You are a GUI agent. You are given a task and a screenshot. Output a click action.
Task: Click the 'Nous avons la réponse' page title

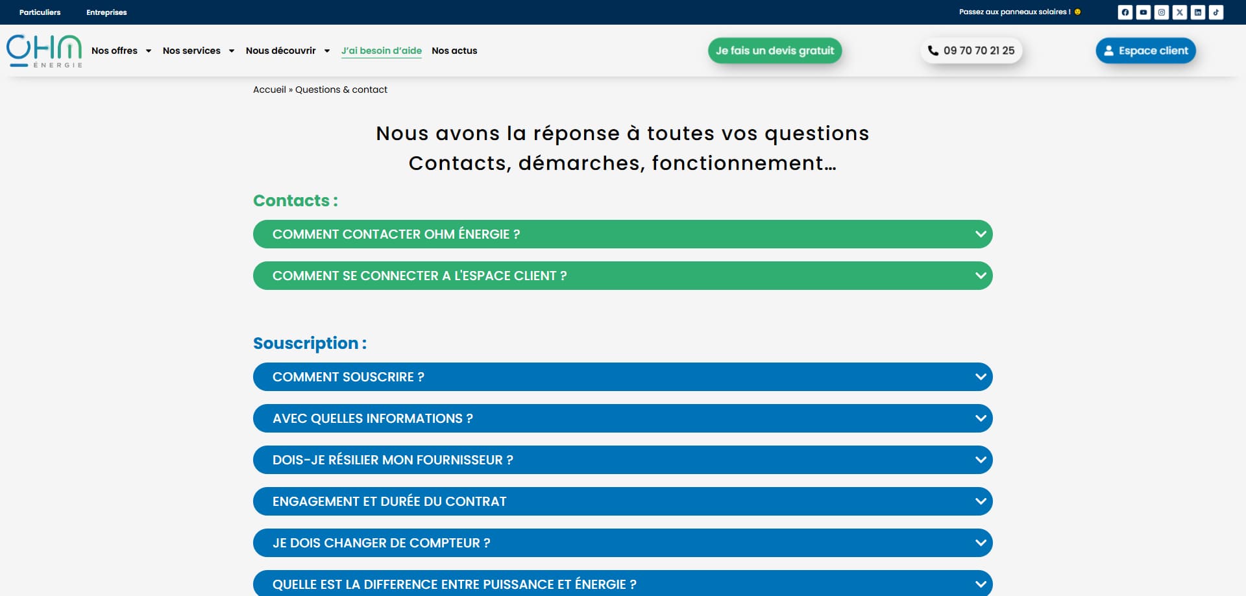click(x=622, y=148)
